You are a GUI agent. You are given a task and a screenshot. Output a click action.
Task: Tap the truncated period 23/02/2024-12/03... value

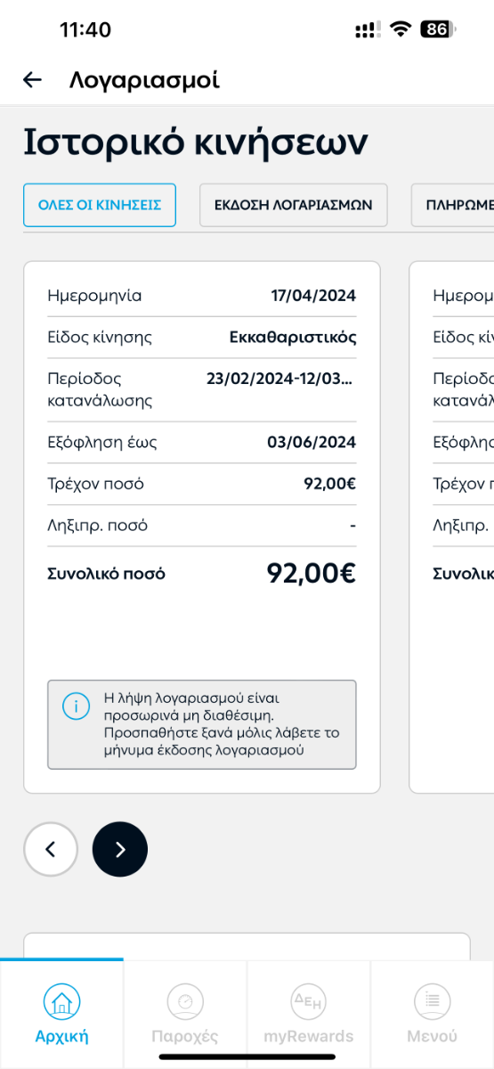click(x=281, y=379)
